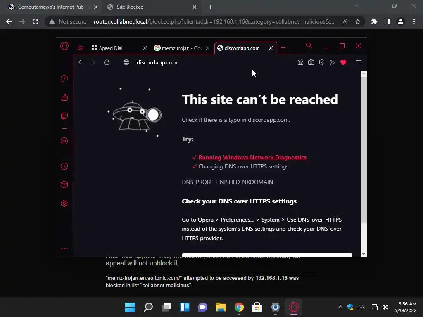Click the Not secure warning in Chrome
Viewport: 423px width, 317px height.
click(x=68, y=21)
